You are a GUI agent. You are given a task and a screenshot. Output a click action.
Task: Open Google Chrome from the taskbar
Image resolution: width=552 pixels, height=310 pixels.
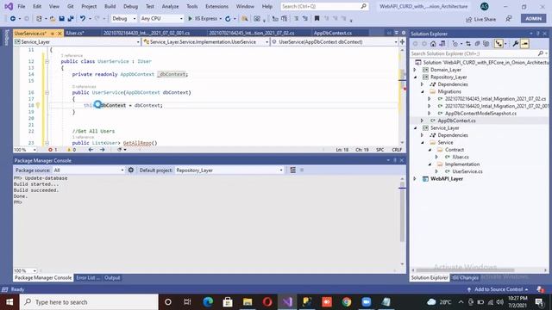pyautogui.click(x=347, y=302)
